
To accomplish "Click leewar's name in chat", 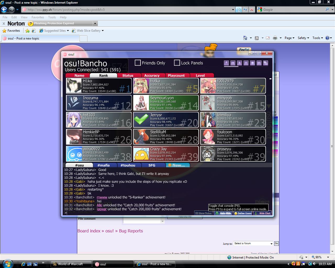I will point(102,209).
